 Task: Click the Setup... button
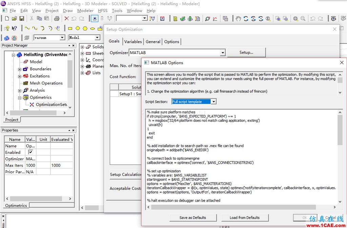pos(246,52)
